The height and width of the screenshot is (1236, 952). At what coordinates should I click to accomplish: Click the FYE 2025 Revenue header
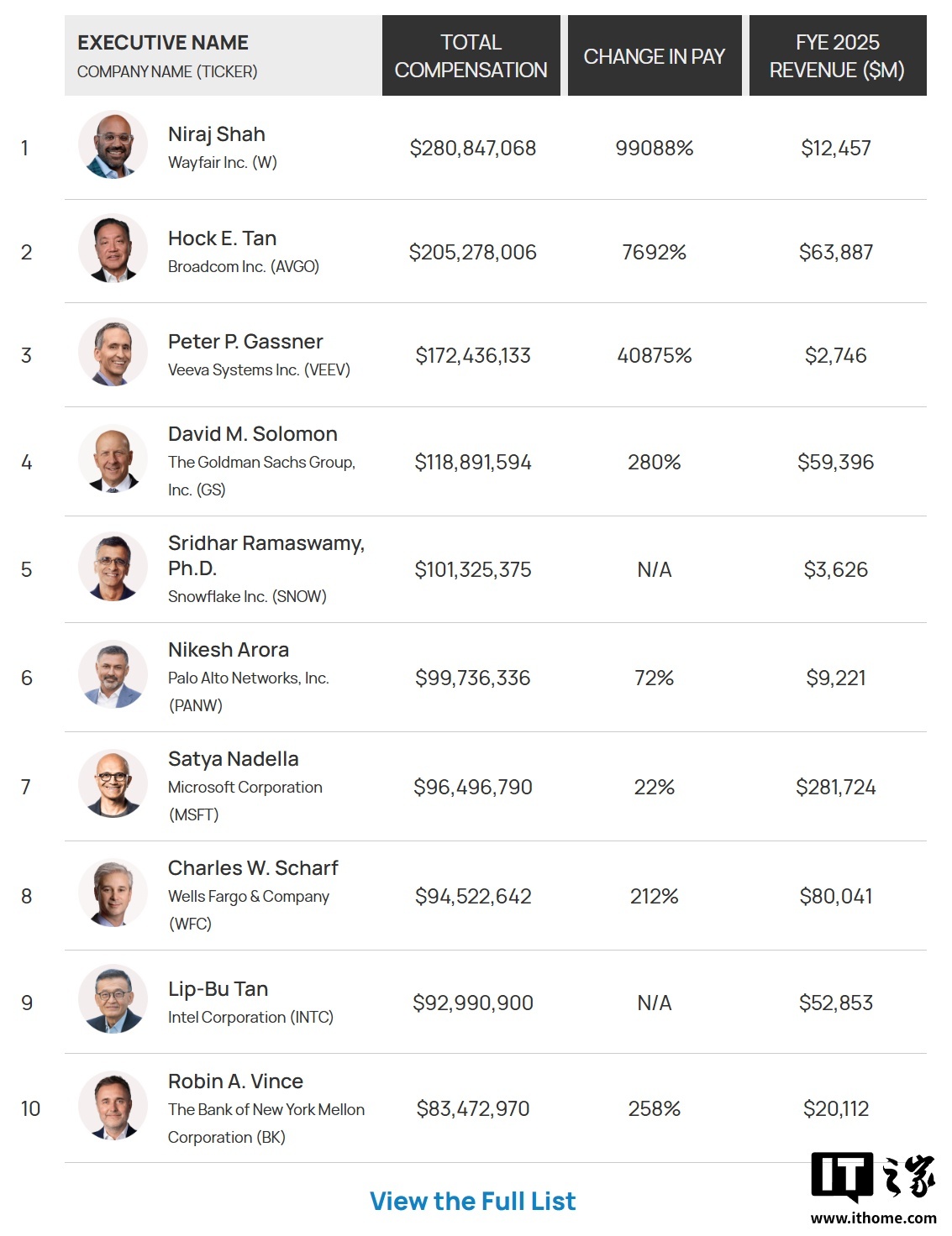click(837, 55)
